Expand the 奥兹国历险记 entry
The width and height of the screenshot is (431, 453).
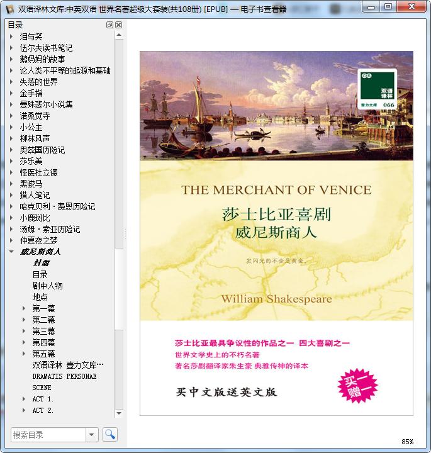click(11, 150)
